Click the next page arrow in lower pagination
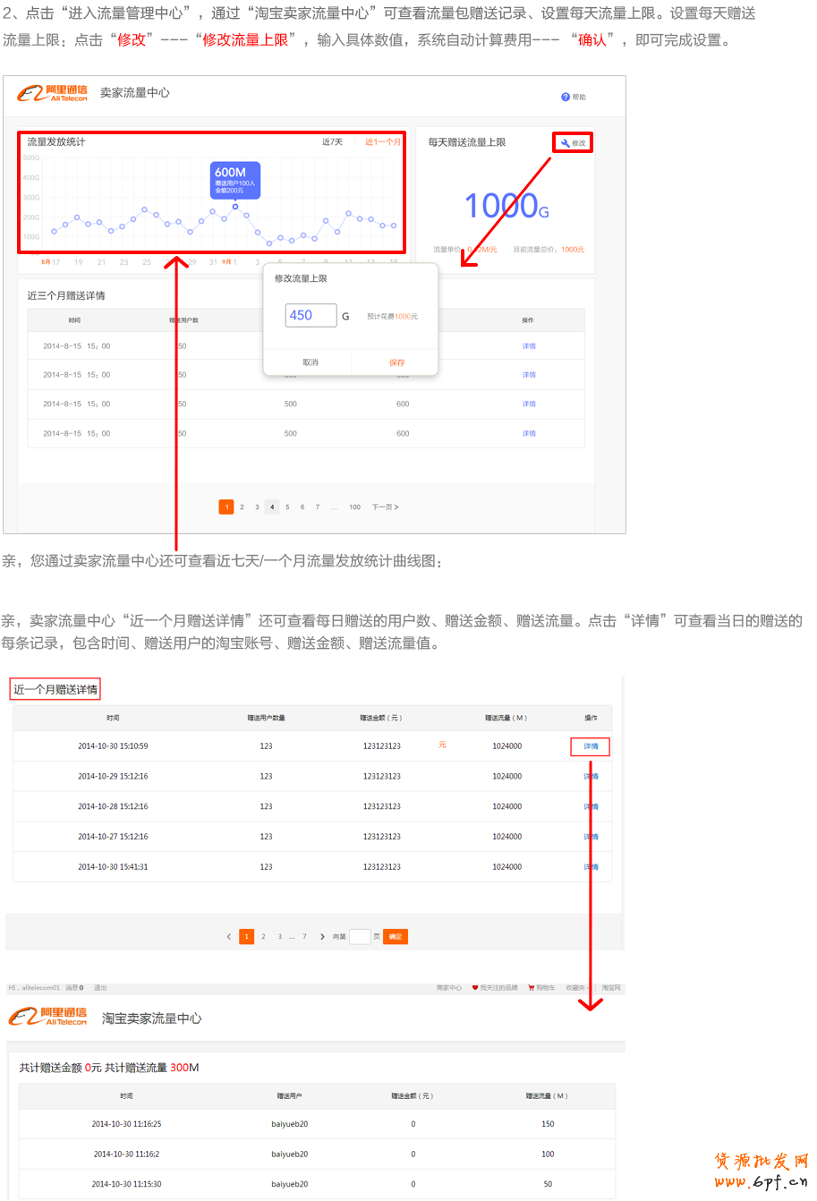 pyautogui.click(x=322, y=937)
